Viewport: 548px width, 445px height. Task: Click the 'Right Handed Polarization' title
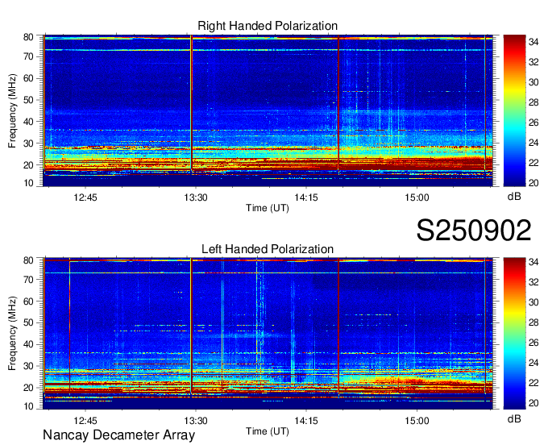coord(268,26)
